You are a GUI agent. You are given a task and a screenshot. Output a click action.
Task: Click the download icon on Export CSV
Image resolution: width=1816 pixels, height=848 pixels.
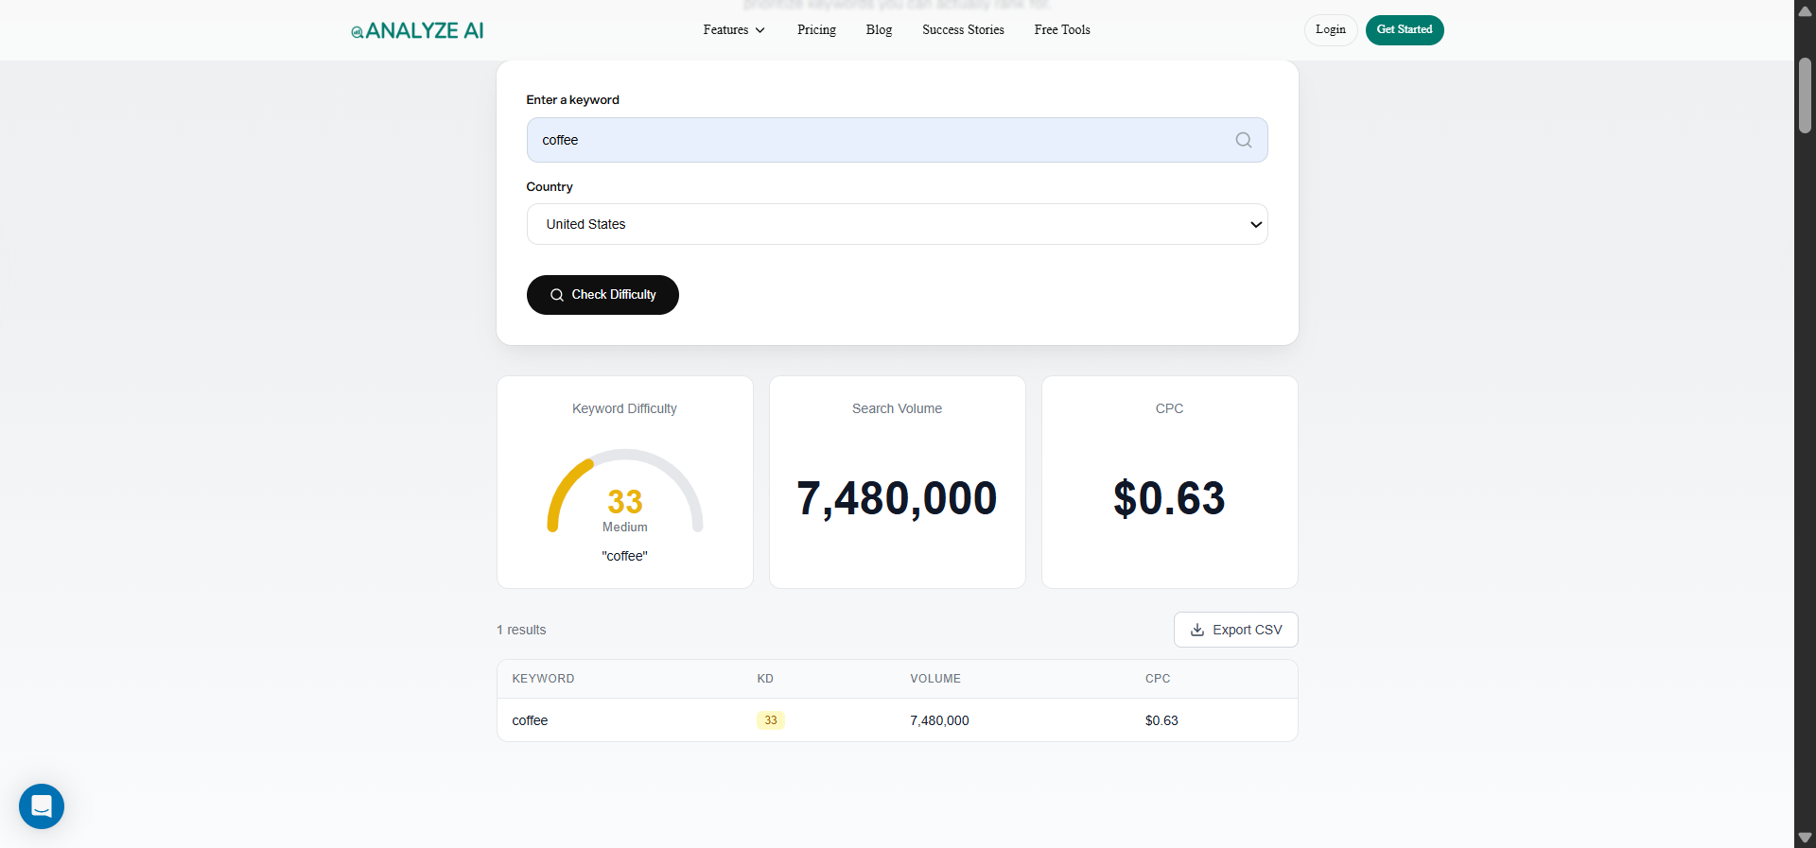click(x=1197, y=630)
